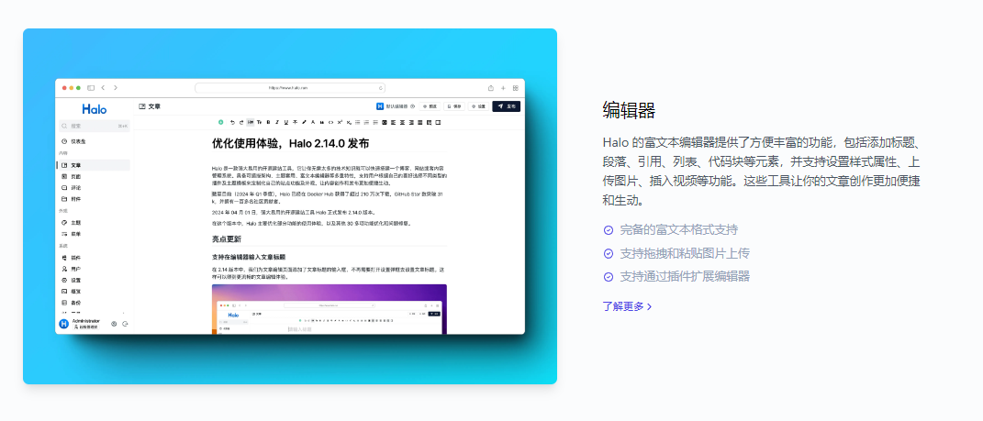Click the browser share icon
The width and height of the screenshot is (983, 421).
pos(491,88)
